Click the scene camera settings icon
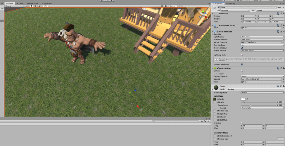The height and width of the screenshot is (146, 285). 166,6
